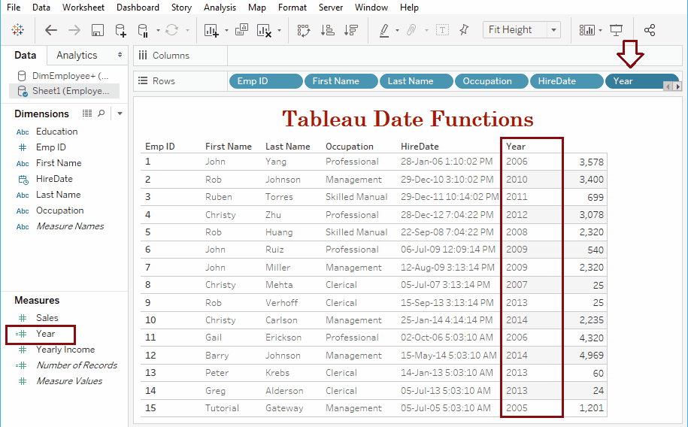
Task: Click Tableau Date Functions title
Action: pyautogui.click(x=408, y=119)
